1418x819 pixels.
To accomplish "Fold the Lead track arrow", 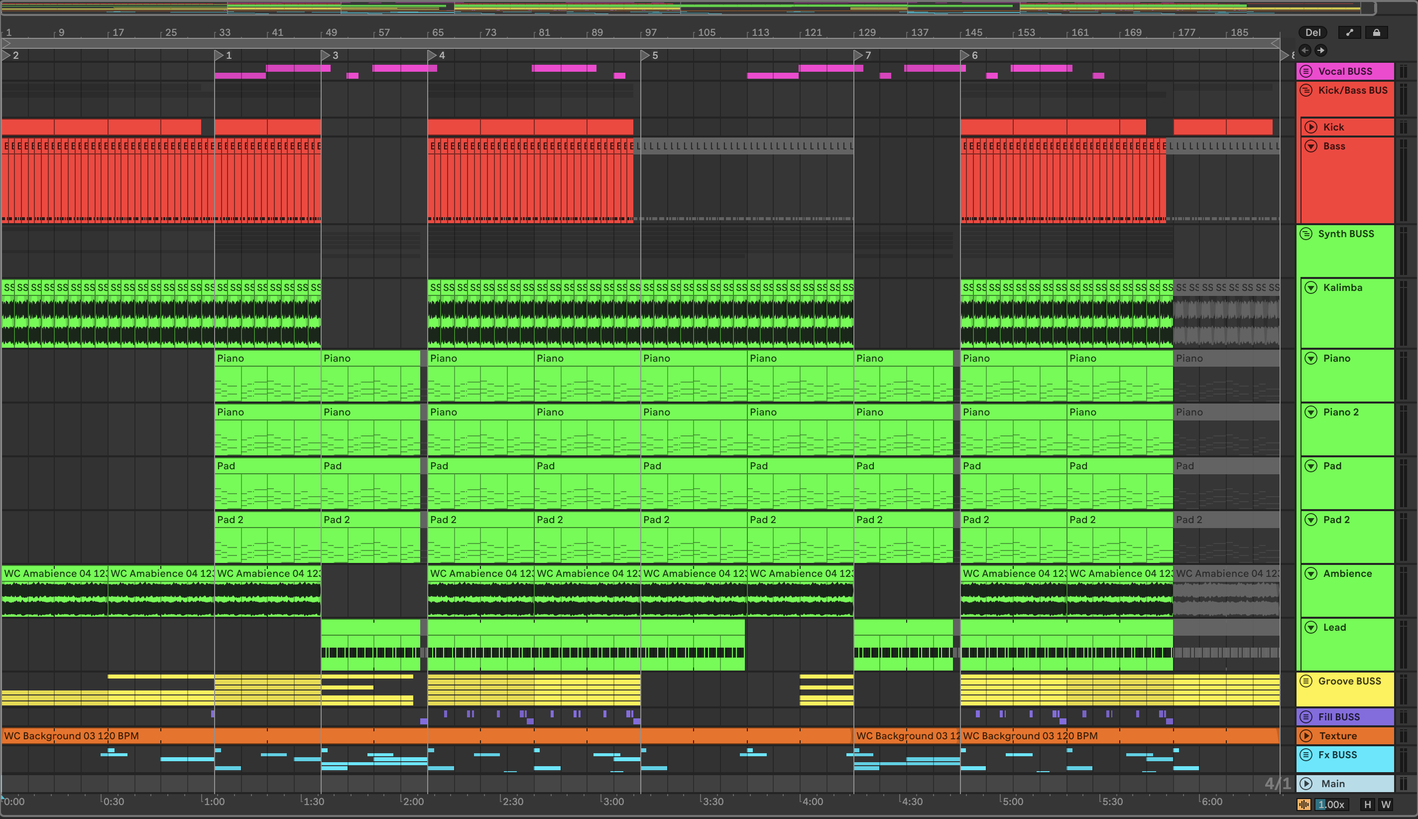I will coord(1310,628).
